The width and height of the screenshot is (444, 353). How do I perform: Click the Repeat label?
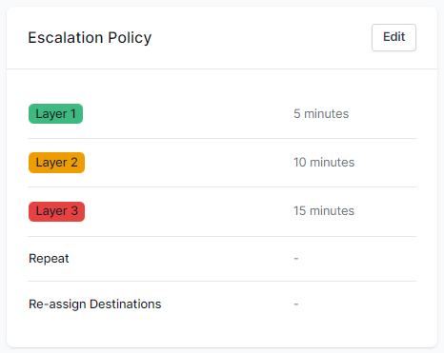49,259
